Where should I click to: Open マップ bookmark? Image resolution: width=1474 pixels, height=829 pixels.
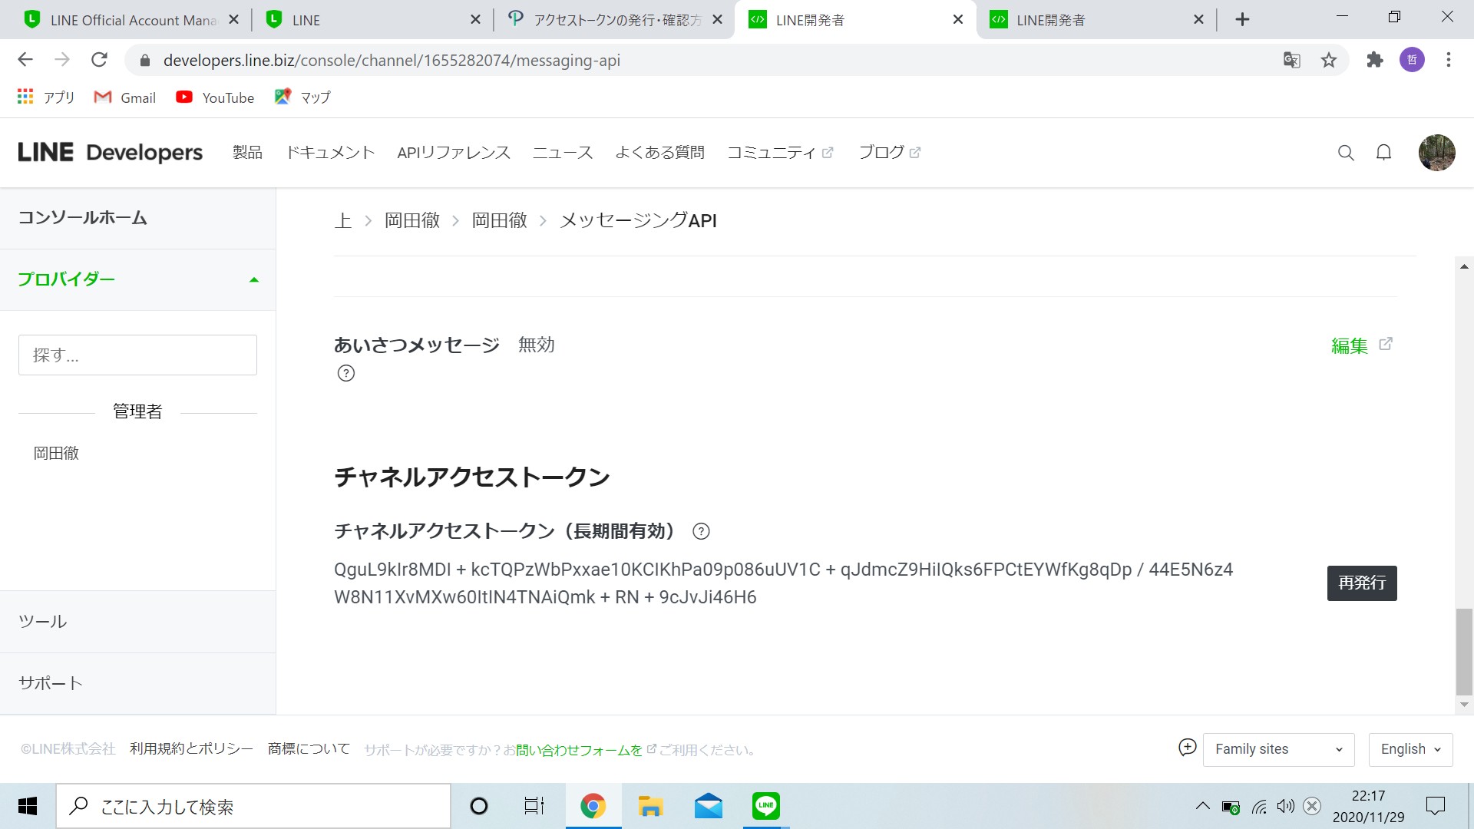coord(302,97)
